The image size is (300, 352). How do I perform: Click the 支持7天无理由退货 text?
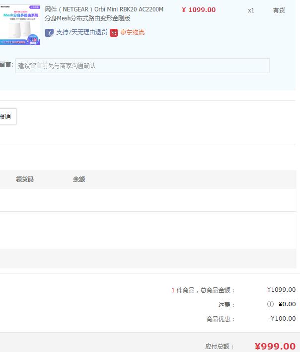[81, 32]
